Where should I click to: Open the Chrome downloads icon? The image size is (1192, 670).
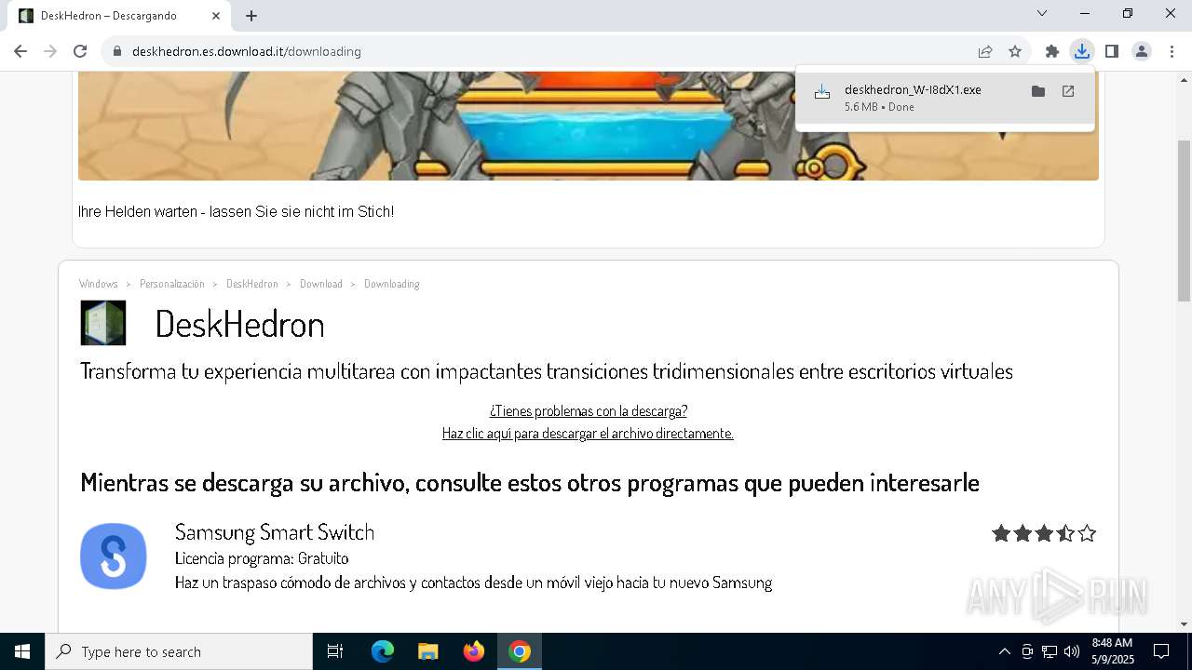[1082, 51]
